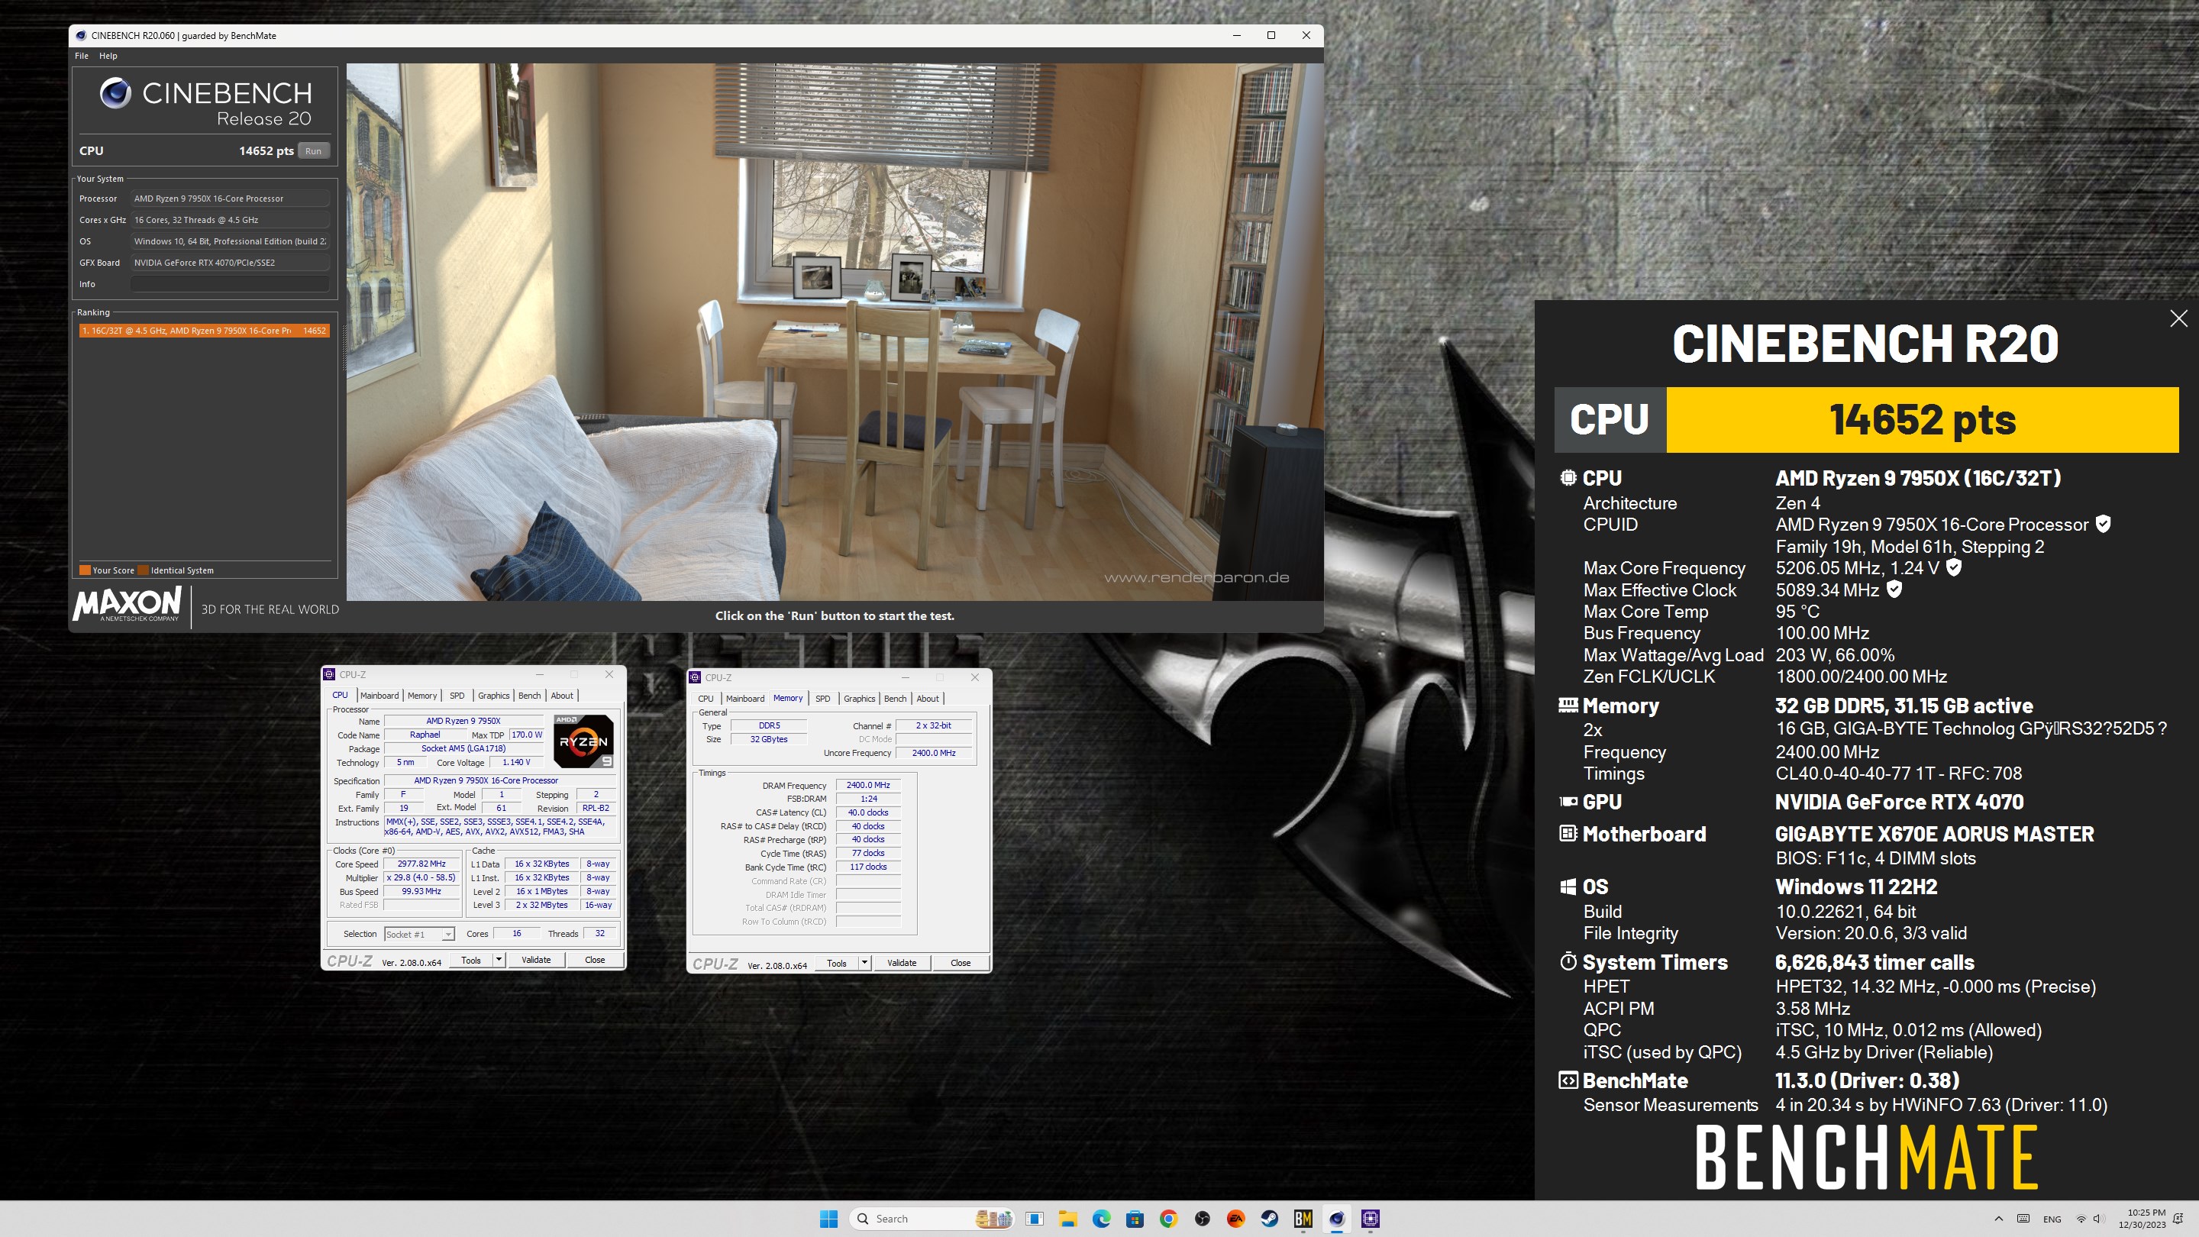This screenshot has width=2199, height=1237.
Task: Open the volume speaker tray icon
Action: (2098, 1218)
